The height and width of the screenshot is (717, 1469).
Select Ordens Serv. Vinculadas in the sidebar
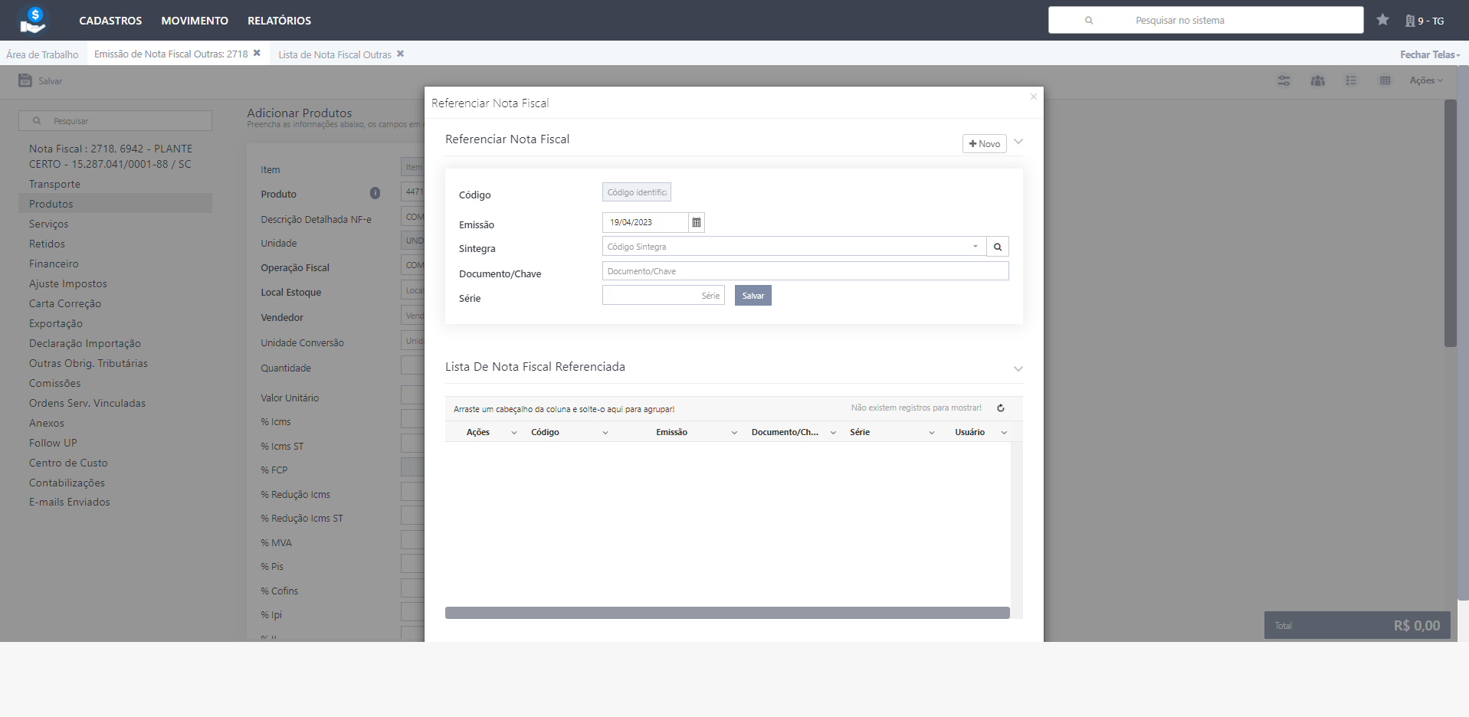coord(87,403)
